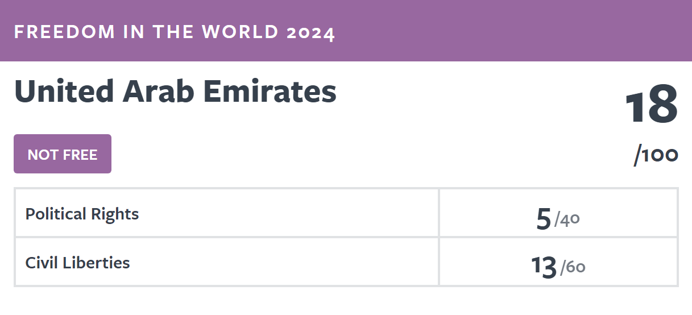Click the Freedom in the World 2024 heading

(x=175, y=32)
